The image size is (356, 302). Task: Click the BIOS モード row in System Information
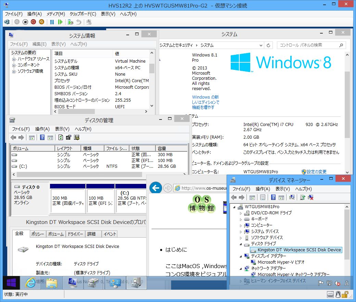click(101, 106)
